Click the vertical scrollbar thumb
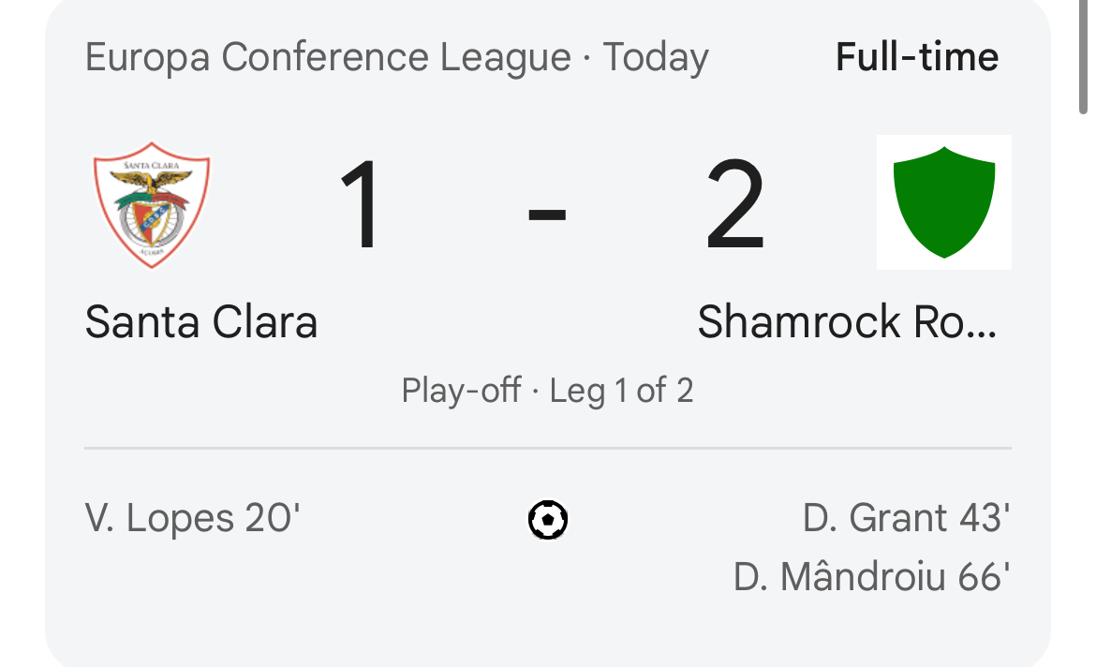 (x=1084, y=56)
